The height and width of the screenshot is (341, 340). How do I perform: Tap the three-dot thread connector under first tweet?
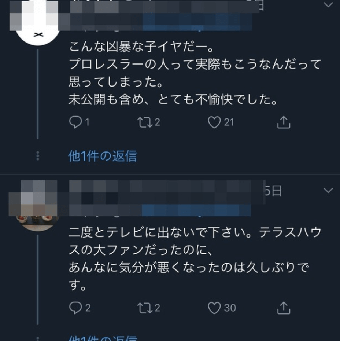(38, 156)
